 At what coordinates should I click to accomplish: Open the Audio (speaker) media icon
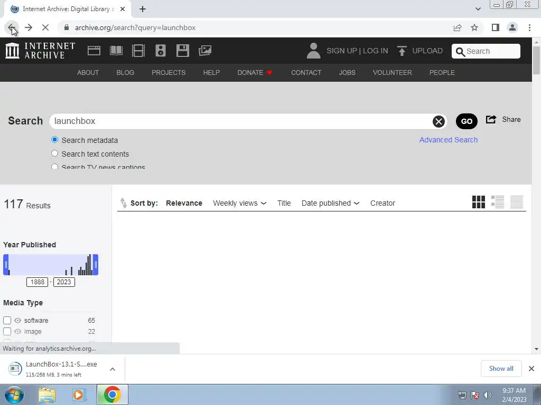(161, 51)
